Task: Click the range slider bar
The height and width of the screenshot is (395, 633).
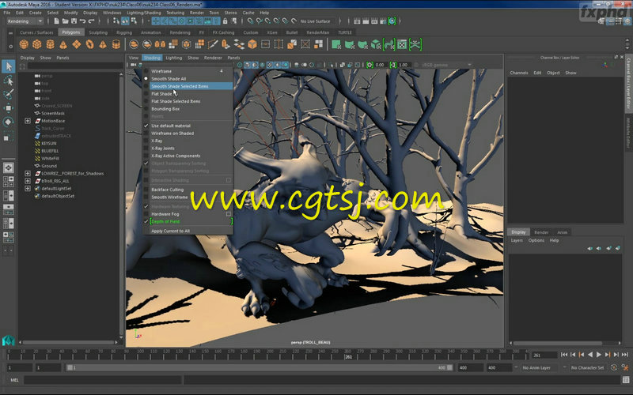Action: coord(260,367)
